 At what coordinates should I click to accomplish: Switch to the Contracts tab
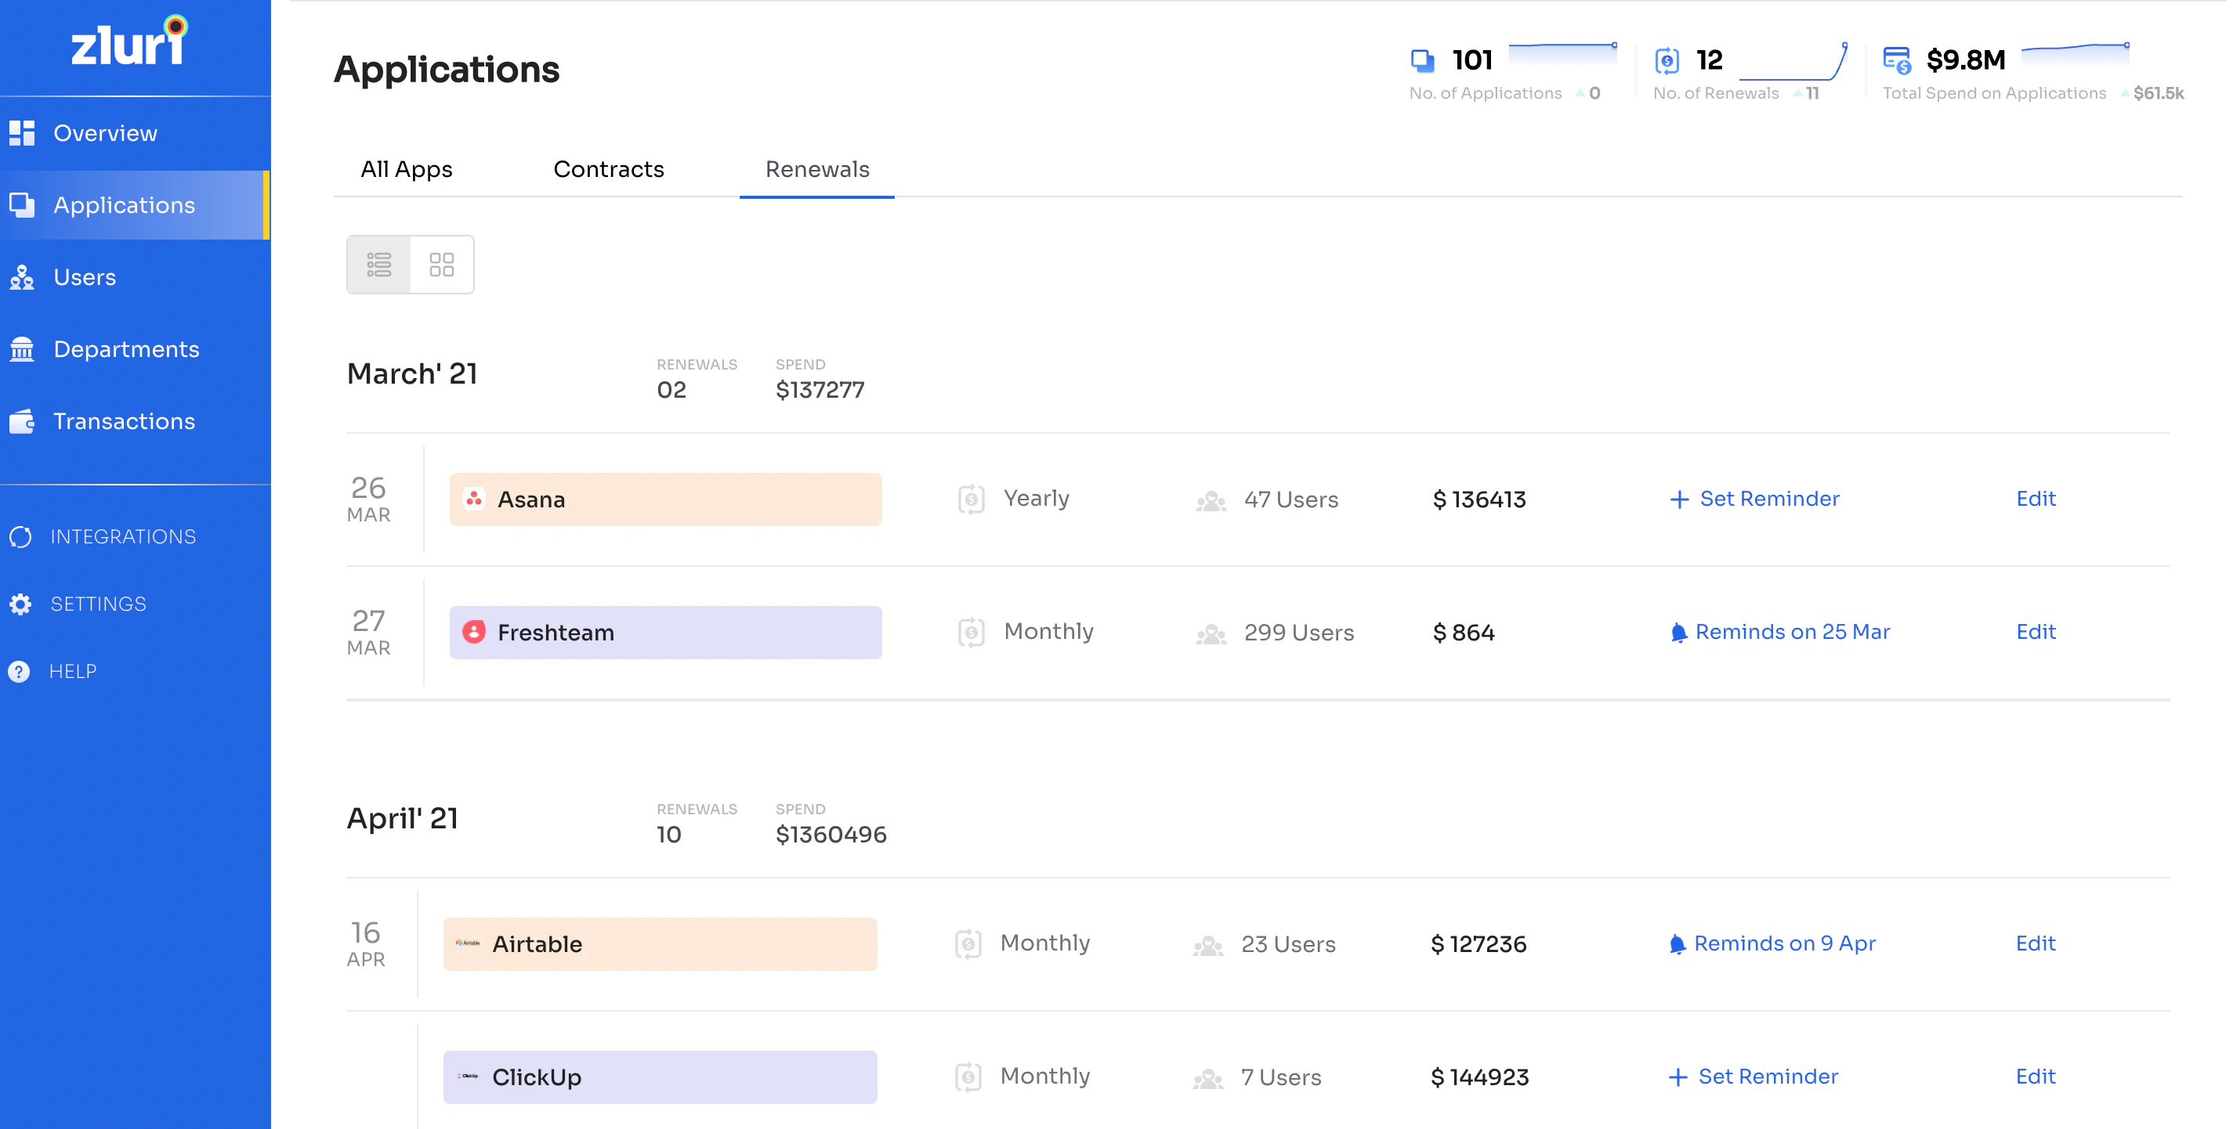tap(608, 169)
